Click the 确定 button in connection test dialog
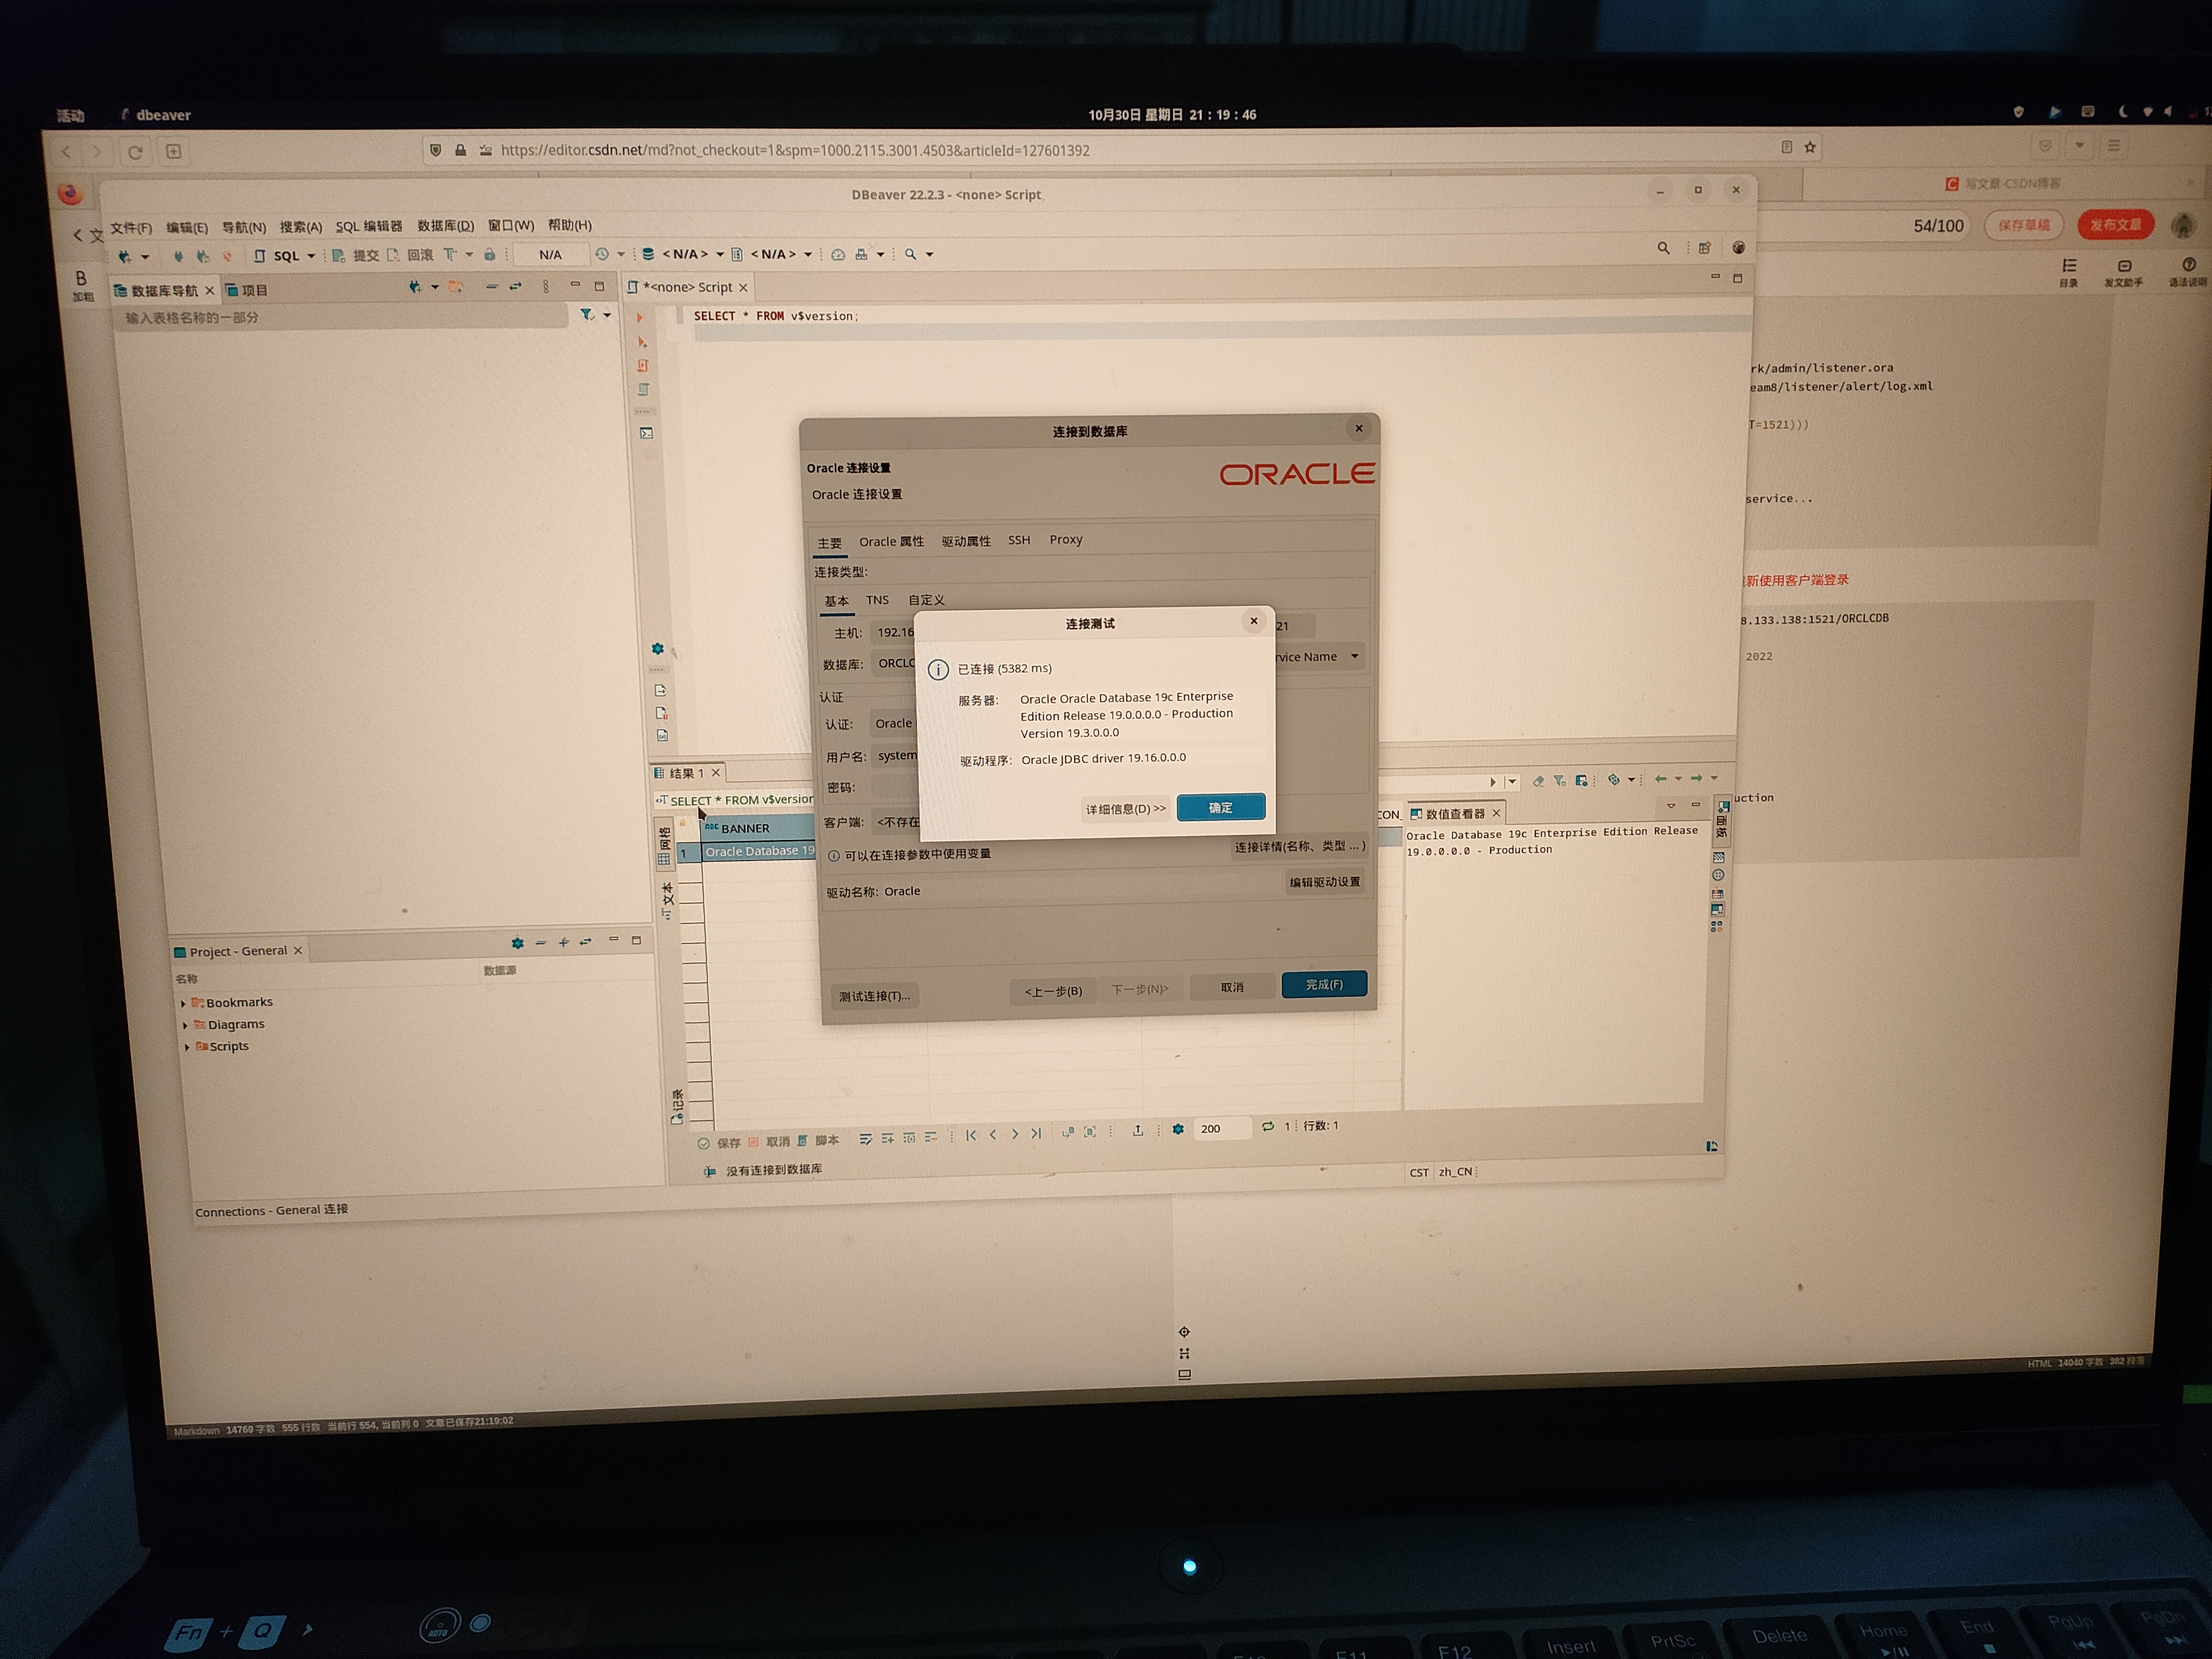2212x1659 pixels. (1219, 807)
